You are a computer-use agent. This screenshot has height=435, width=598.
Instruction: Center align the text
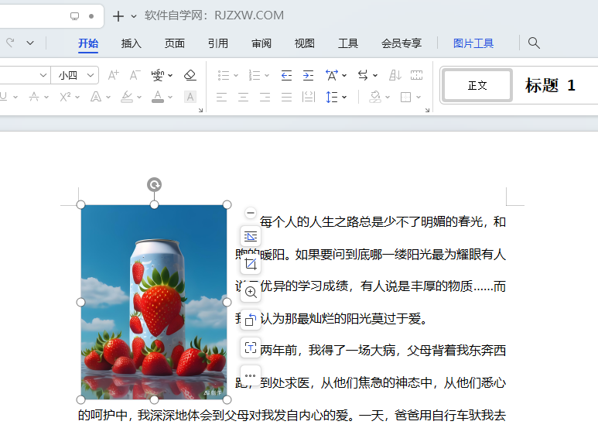pos(244,97)
